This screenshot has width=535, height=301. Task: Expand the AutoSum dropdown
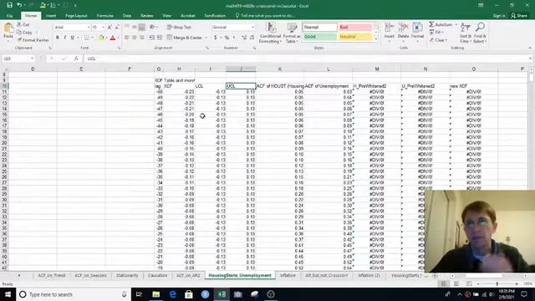tap(456, 24)
